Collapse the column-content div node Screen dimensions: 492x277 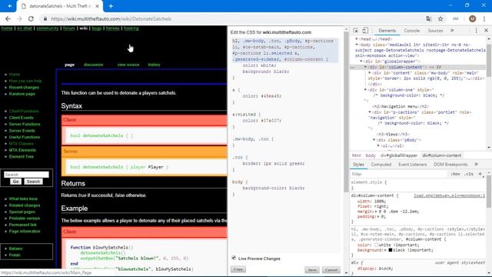365,67
